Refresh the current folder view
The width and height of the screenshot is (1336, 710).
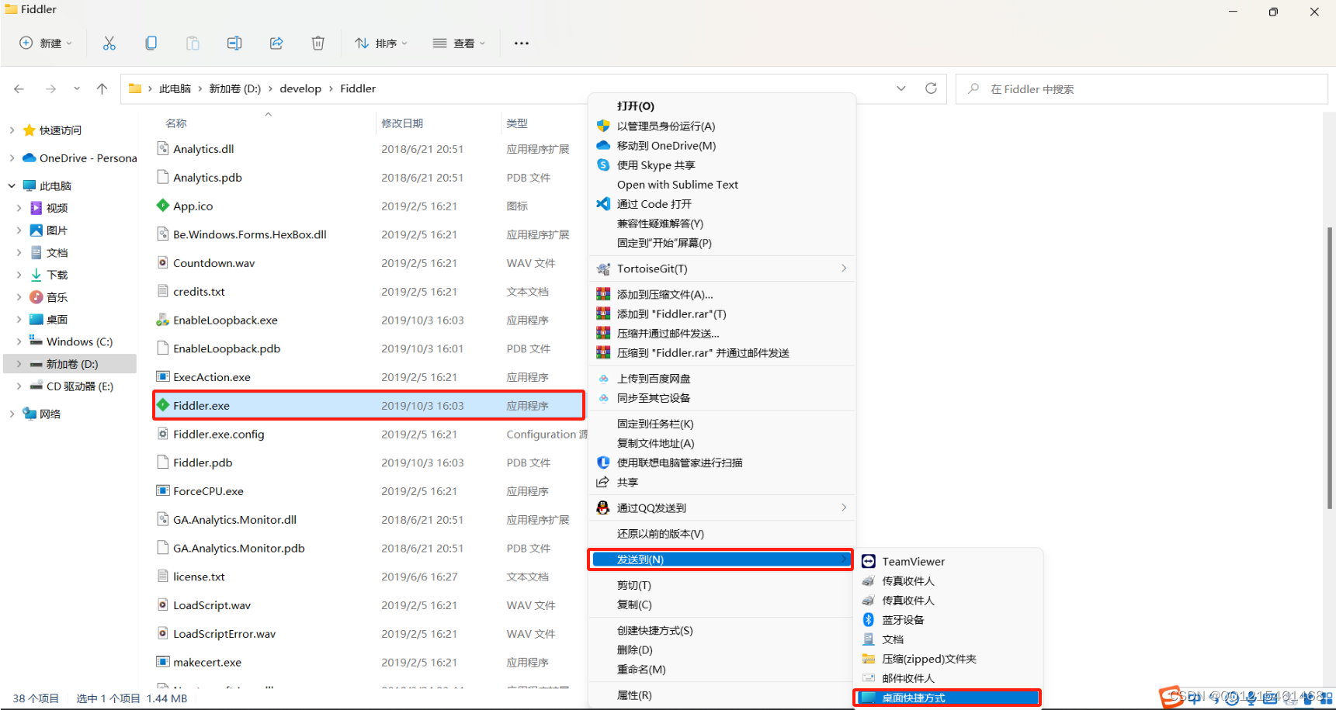(931, 88)
